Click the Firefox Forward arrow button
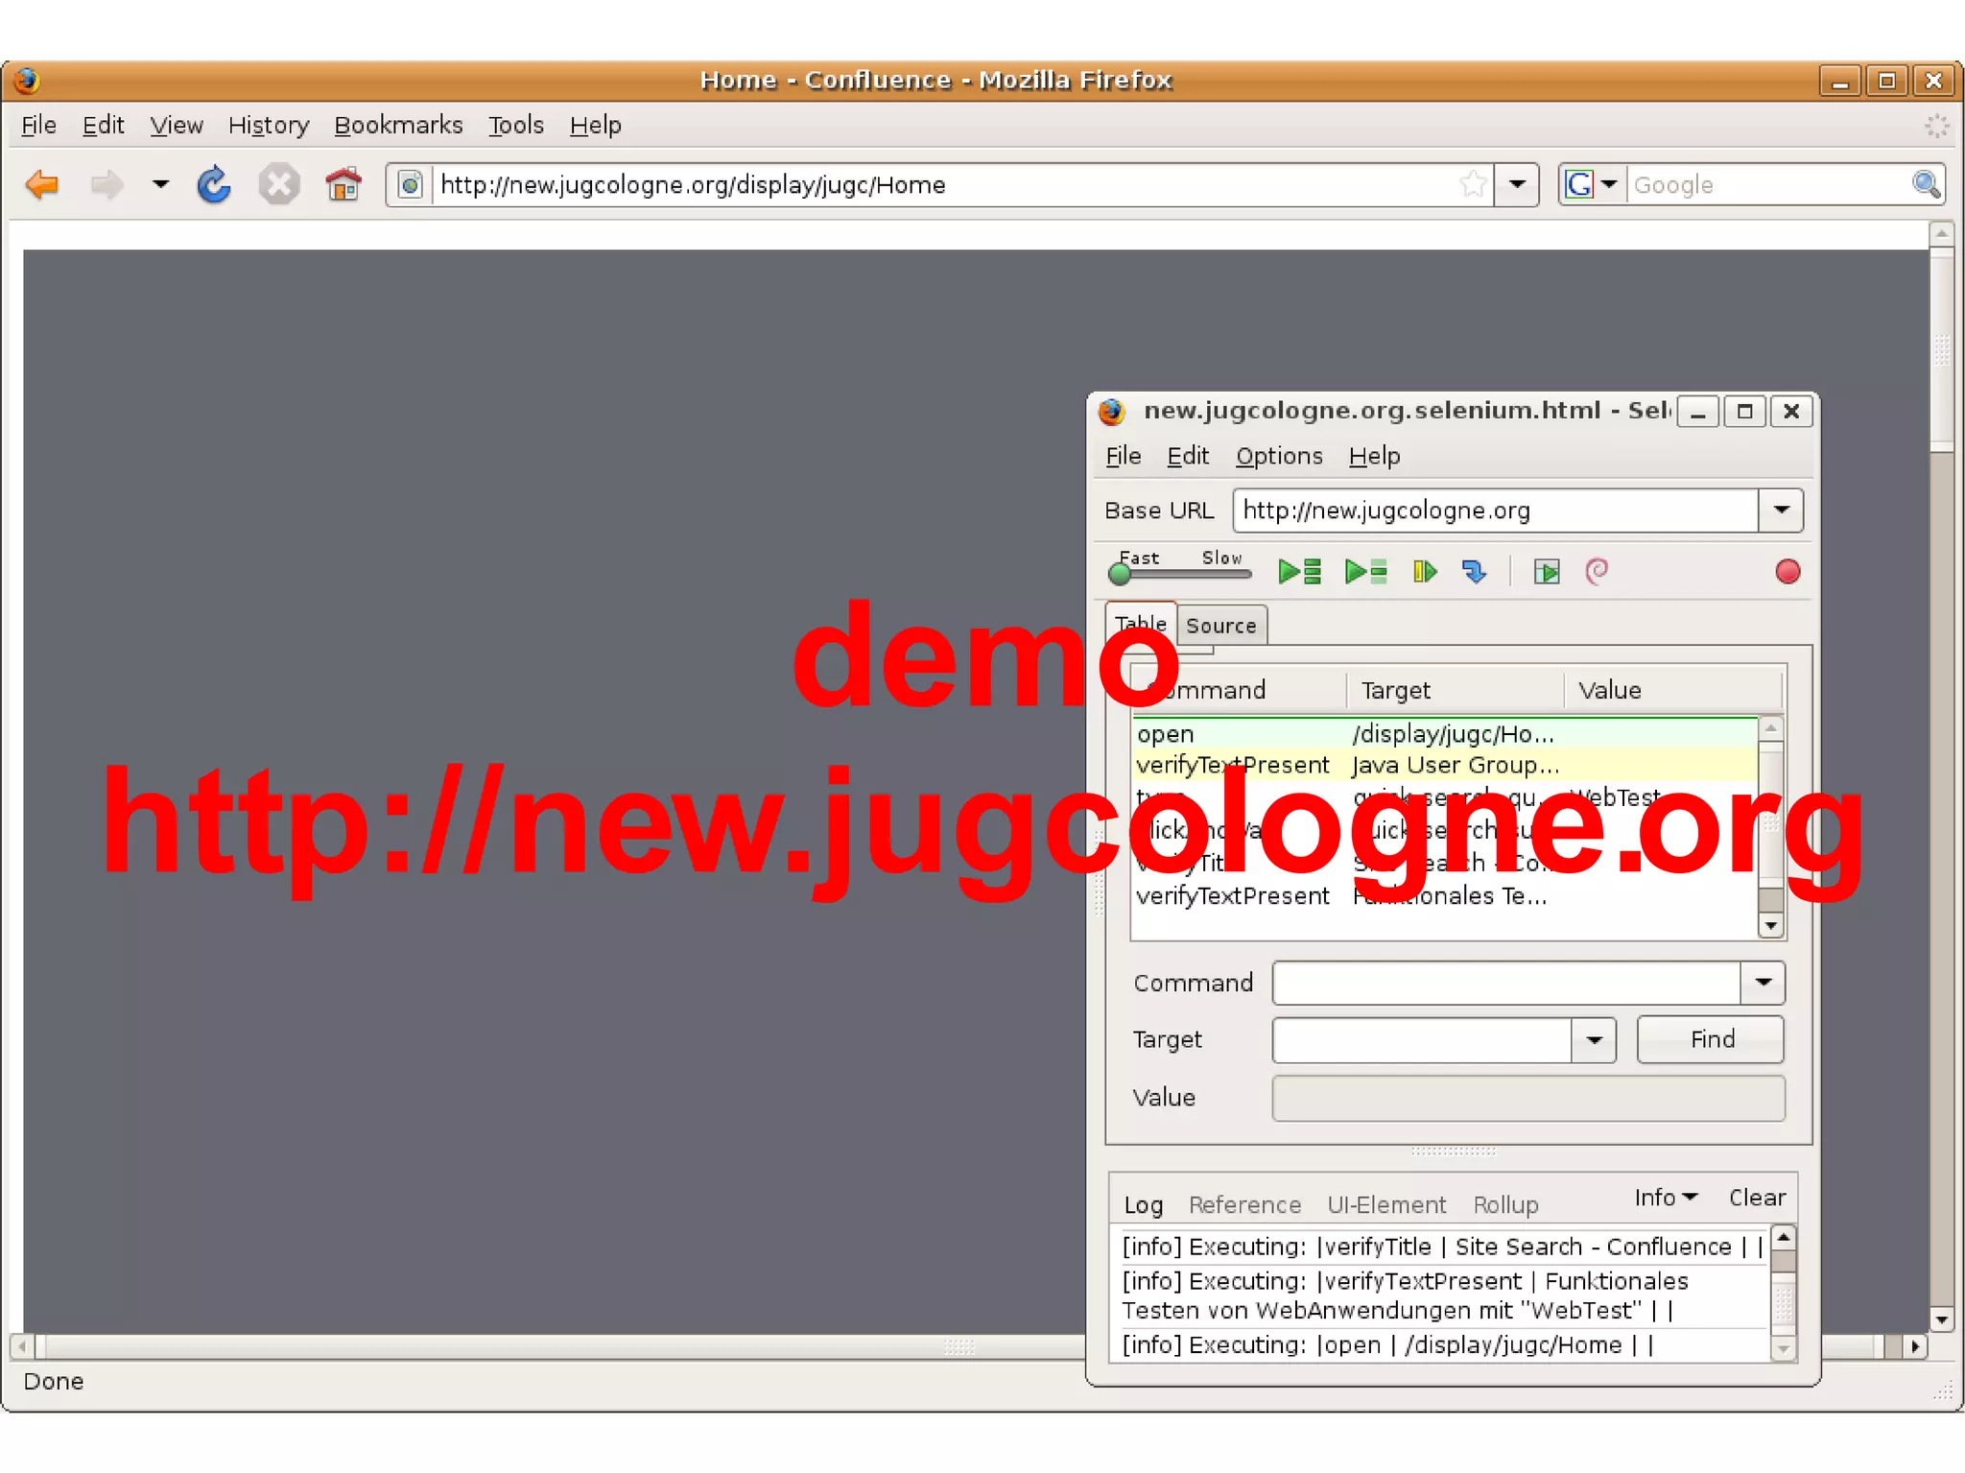Viewport: 1965px width, 1473px height. [x=107, y=184]
